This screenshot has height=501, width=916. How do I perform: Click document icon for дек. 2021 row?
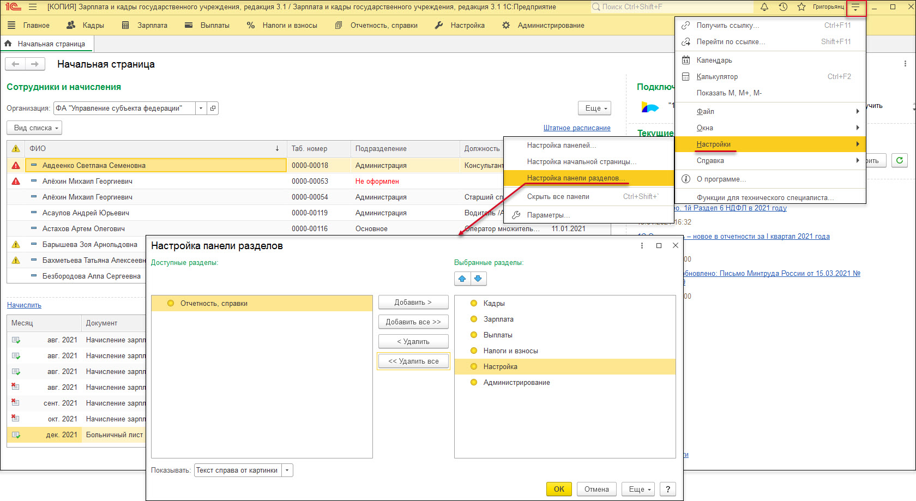click(x=16, y=434)
